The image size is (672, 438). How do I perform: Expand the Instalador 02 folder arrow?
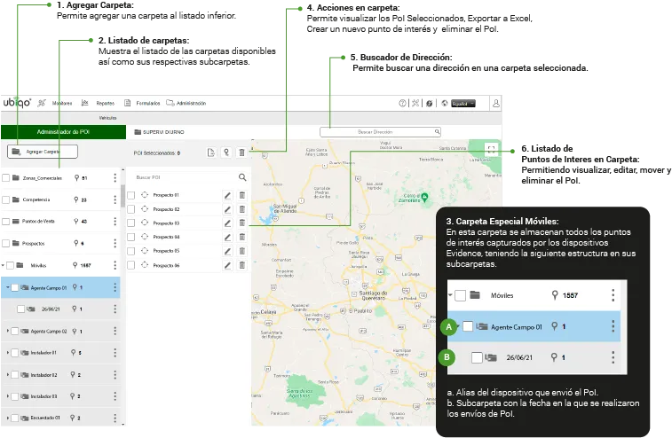tap(8, 375)
